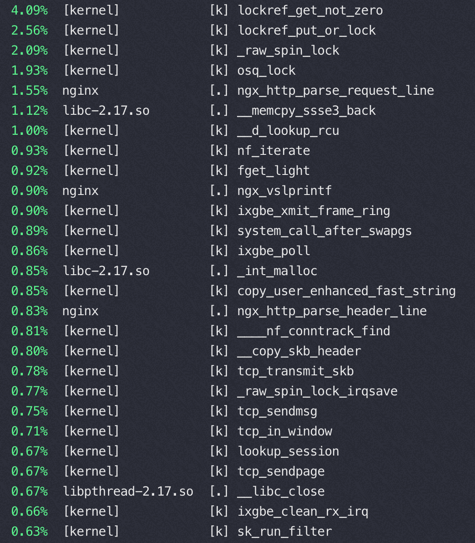This screenshot has height=543, width=475.
Task: Click the ngx_http_parse_request_line symbol
Action: (336, 91)
